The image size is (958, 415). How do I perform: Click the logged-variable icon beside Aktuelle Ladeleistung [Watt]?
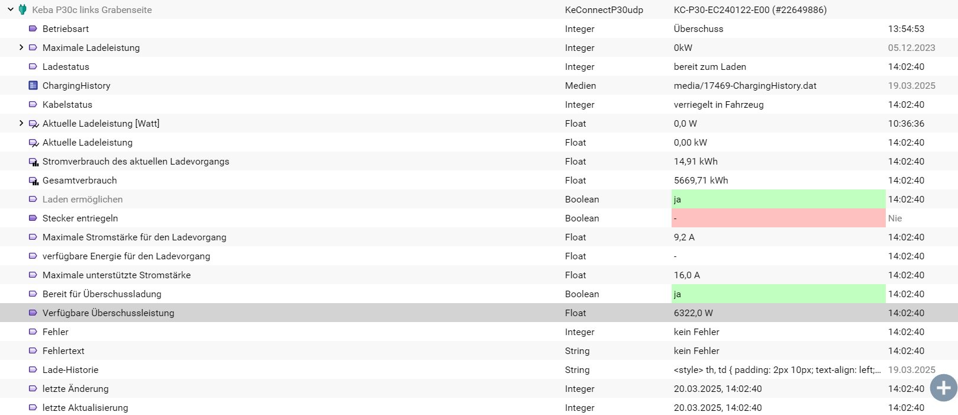pyautogui.click(x=34, y=124)
